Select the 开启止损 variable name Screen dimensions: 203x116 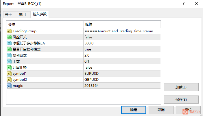click(20, 68)
